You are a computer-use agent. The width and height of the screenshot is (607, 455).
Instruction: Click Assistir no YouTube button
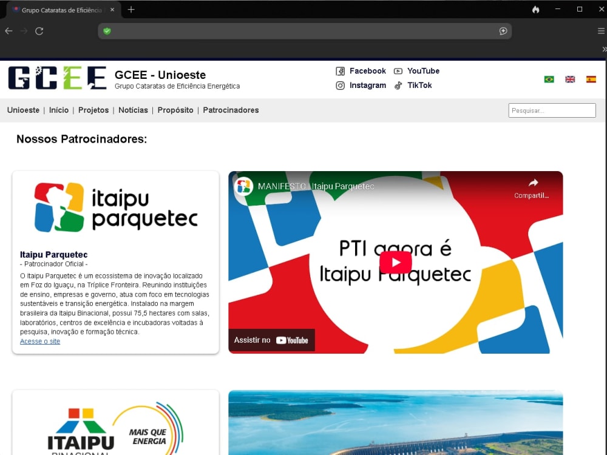tap(271, 340)
